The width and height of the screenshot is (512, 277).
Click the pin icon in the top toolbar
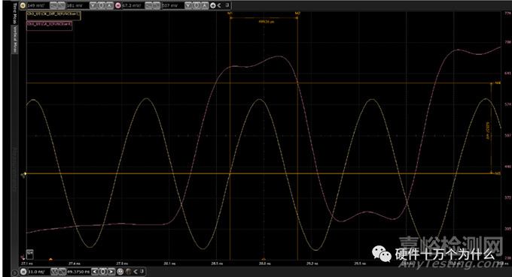tap(227, 5)
